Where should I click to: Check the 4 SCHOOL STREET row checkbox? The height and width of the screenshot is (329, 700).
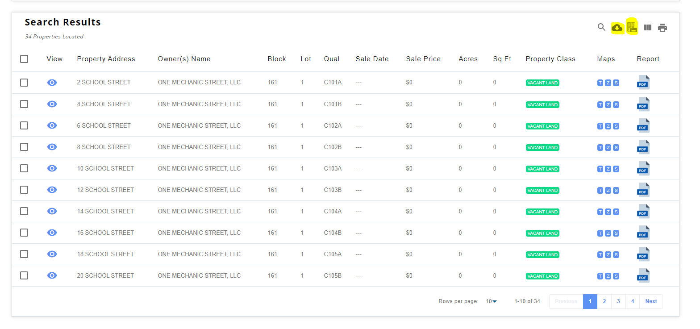[x=24, y=104]
